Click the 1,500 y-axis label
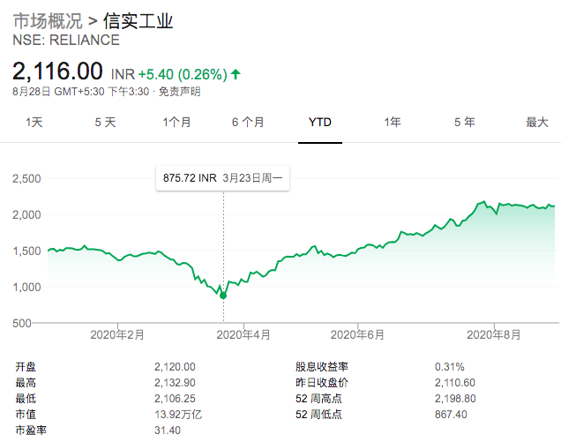This screenshot has height=442, width=561. (x=26, y=251)
